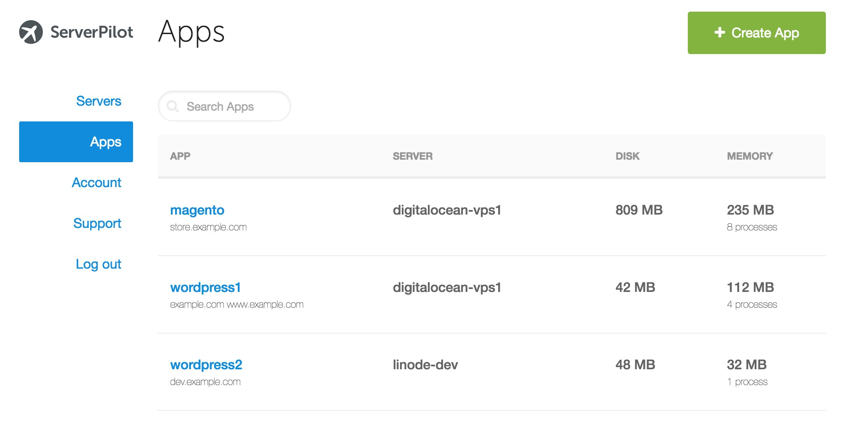Viewport: 845px width, 425px height.
Task: Click the SERVER column header
Action: tap(413, 156)
